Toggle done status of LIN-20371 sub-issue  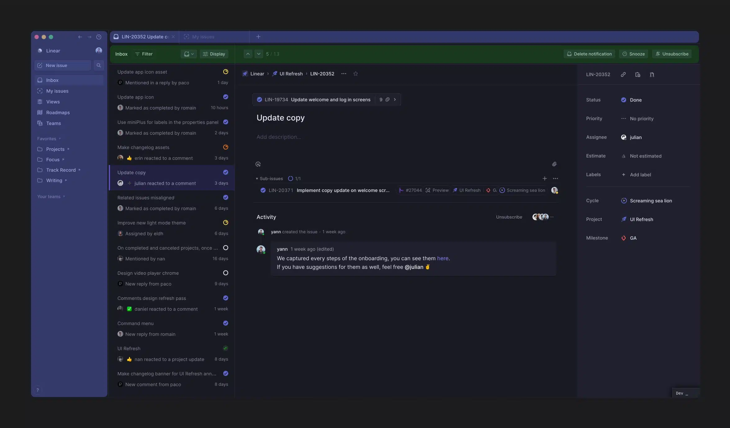coord(263,190)
